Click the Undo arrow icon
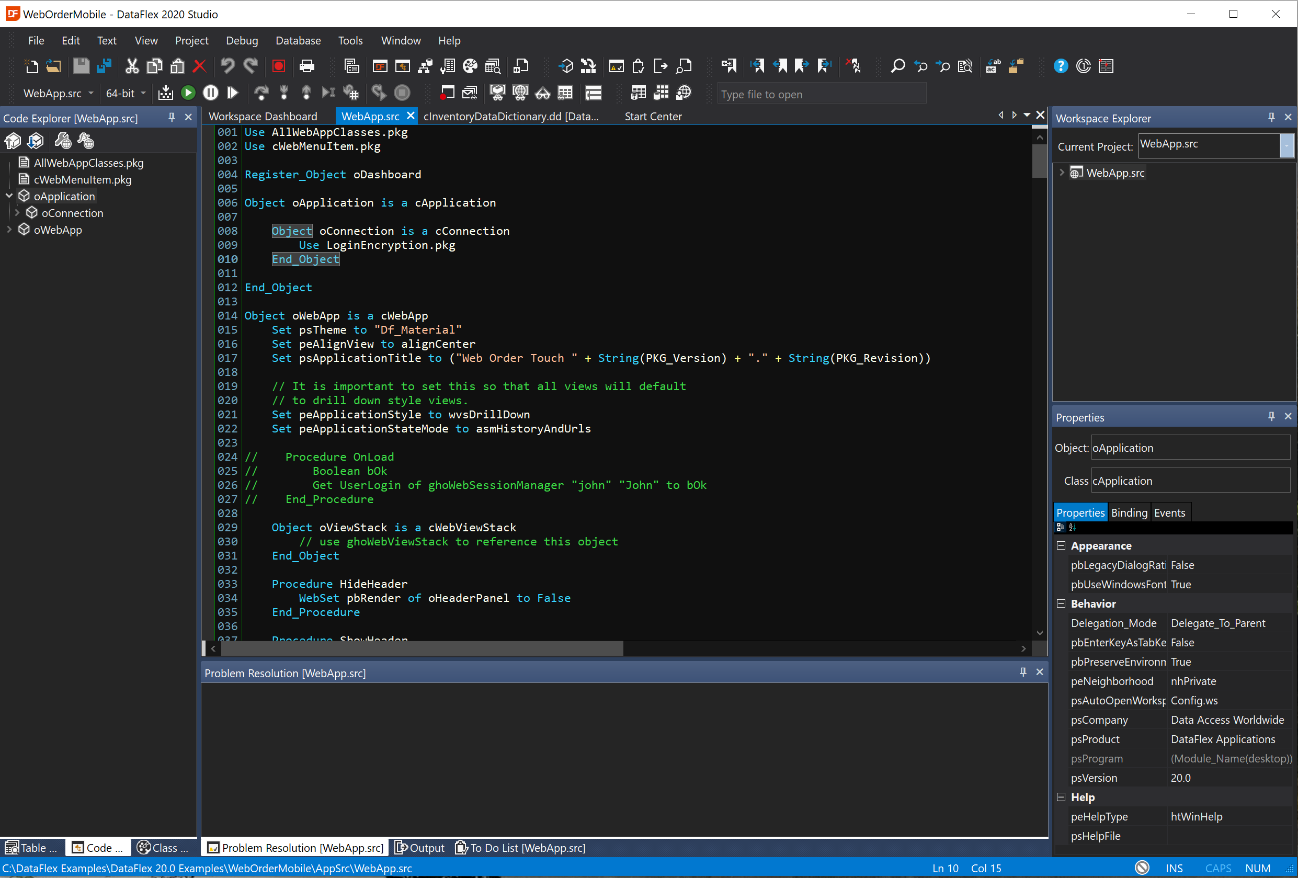This screenshot has height=878, width=1298. click(227, 66)
